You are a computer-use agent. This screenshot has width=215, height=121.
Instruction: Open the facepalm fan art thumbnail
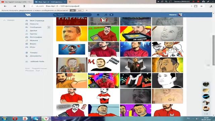[167, 65]
